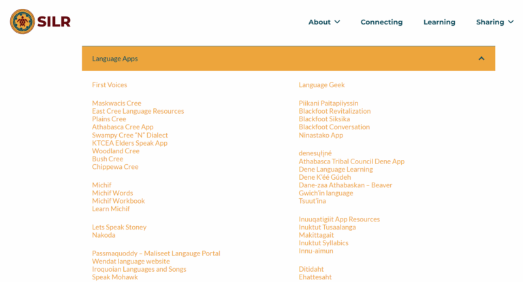Screen dimensions: 523x282
Task: Open the Sharing dropdown menu
Action: coord(494,22)
